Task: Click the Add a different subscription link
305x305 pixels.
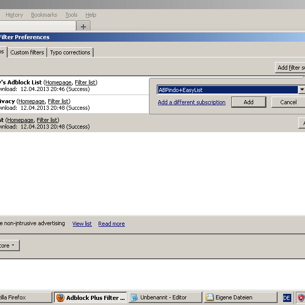Action: pos(192,102)
